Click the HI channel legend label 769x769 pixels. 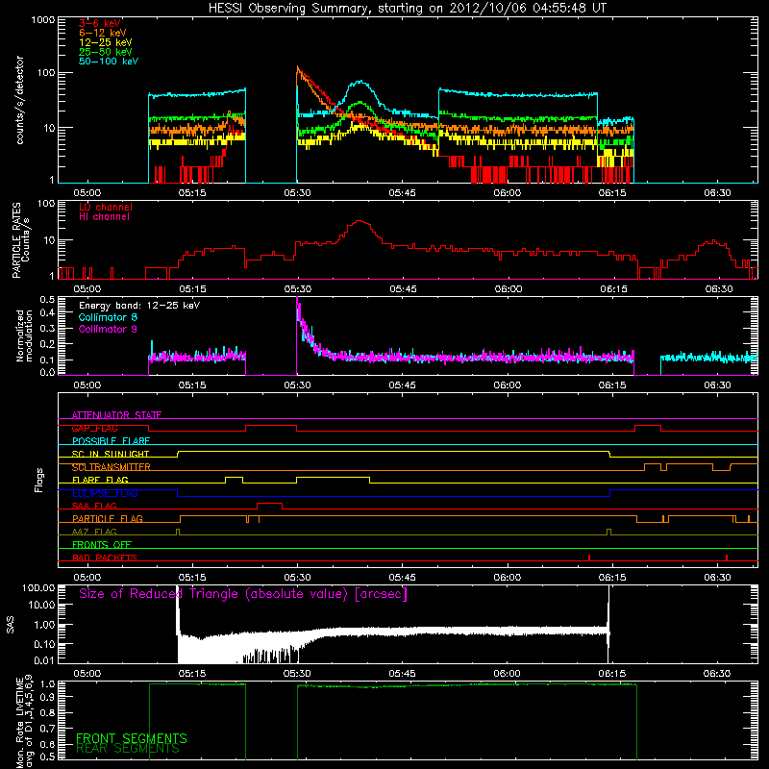point(104,217)
